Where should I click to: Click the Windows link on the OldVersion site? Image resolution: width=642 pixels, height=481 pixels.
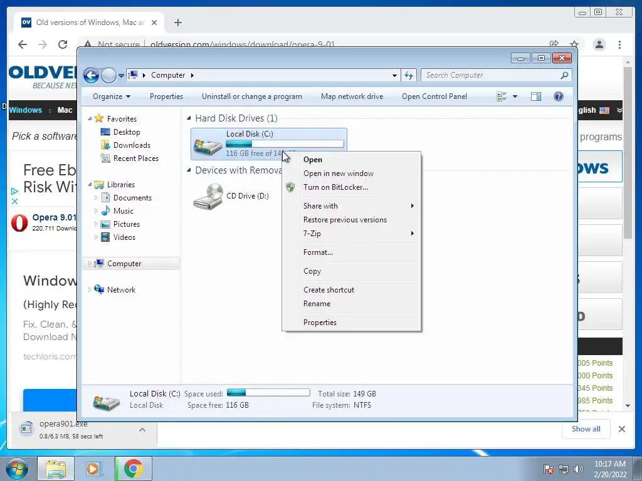click(x=25, y=110)
